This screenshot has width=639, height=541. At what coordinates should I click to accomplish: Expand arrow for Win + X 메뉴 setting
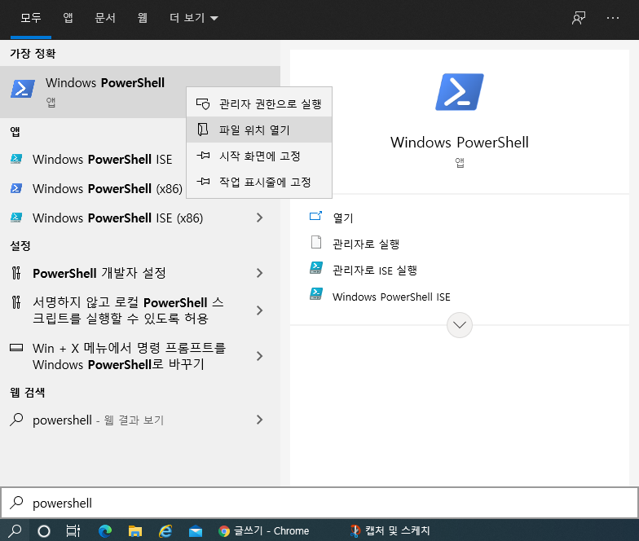[259, 356]
